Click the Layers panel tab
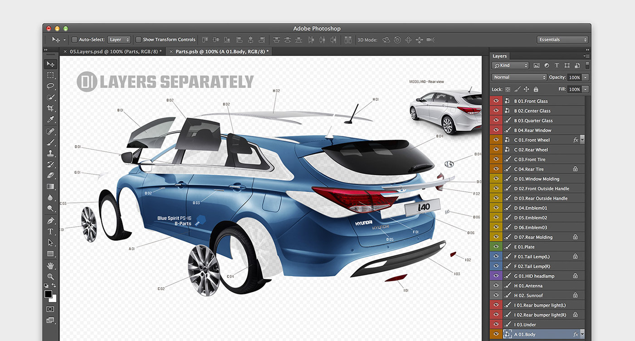 tap(500, 56)
